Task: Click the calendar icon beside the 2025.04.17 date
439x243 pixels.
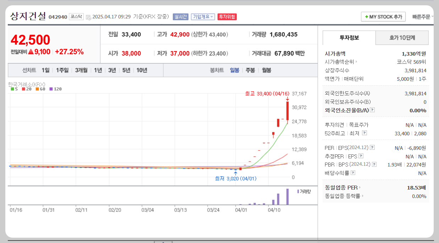Action: [88, 17]
